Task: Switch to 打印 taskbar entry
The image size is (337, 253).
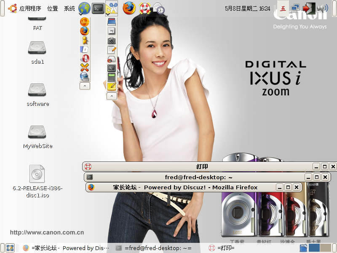Action: coord(222,248)
